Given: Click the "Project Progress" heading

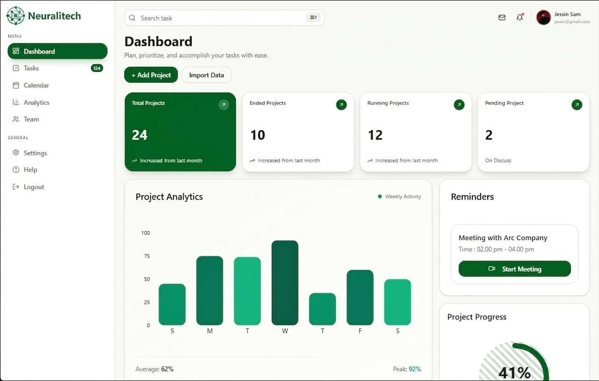Looking at the screenshot, I should [477, 317].
